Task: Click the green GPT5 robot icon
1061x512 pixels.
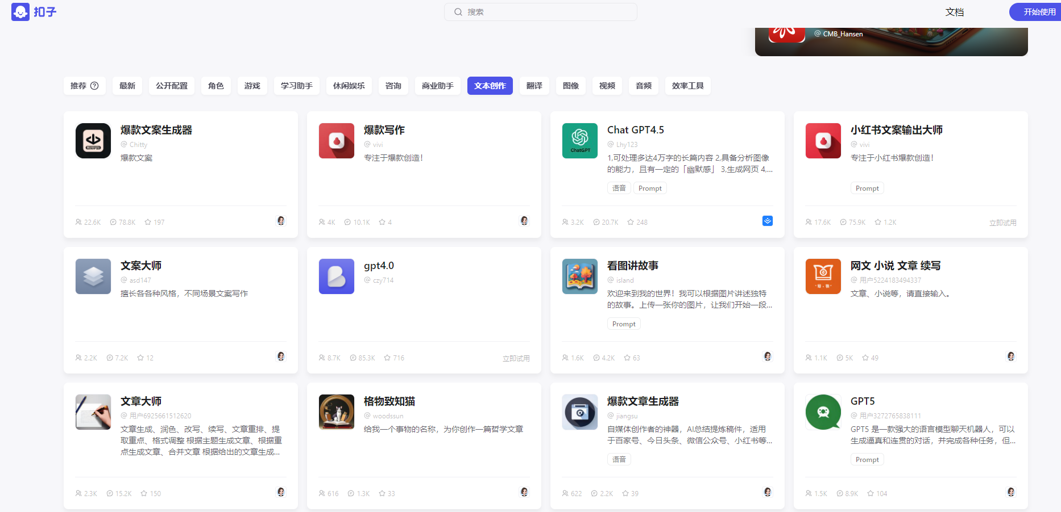Action: pos(823,412)
